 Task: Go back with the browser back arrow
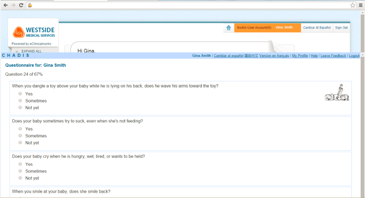[6, 5]
